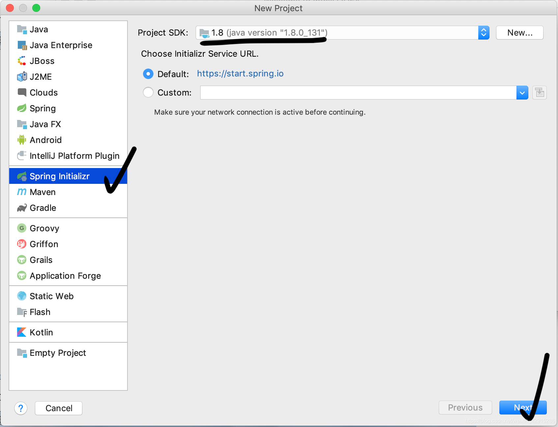Select the 'Groovy' entry text
The height and width of the screenshot is (427, 558).
click(44, 228)
